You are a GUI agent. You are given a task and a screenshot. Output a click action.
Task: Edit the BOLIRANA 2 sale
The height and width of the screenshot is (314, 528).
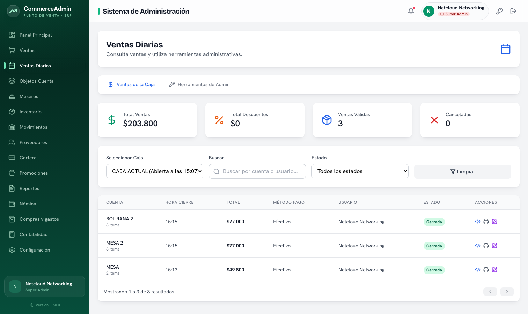[x=494, y=222]
